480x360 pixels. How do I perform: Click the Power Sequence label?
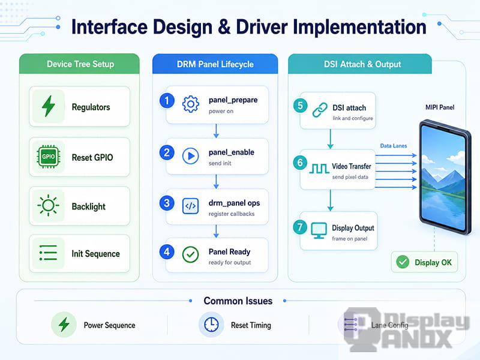pyautogui.click(x=109, y=325)
